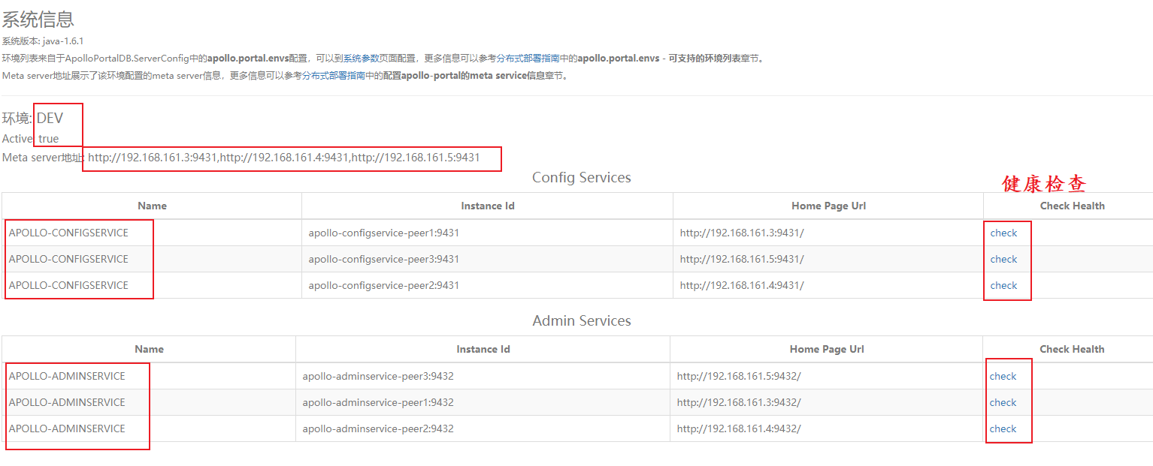Click the Config Services table heading

click(581, 178)
